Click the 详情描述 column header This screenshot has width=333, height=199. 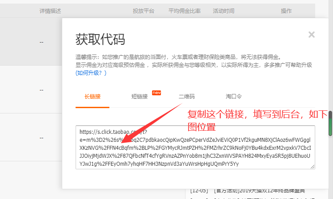click(50, 11)
